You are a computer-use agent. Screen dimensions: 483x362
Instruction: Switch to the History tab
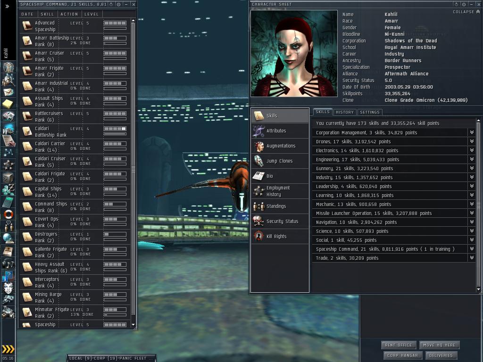[x=345, y=112]
